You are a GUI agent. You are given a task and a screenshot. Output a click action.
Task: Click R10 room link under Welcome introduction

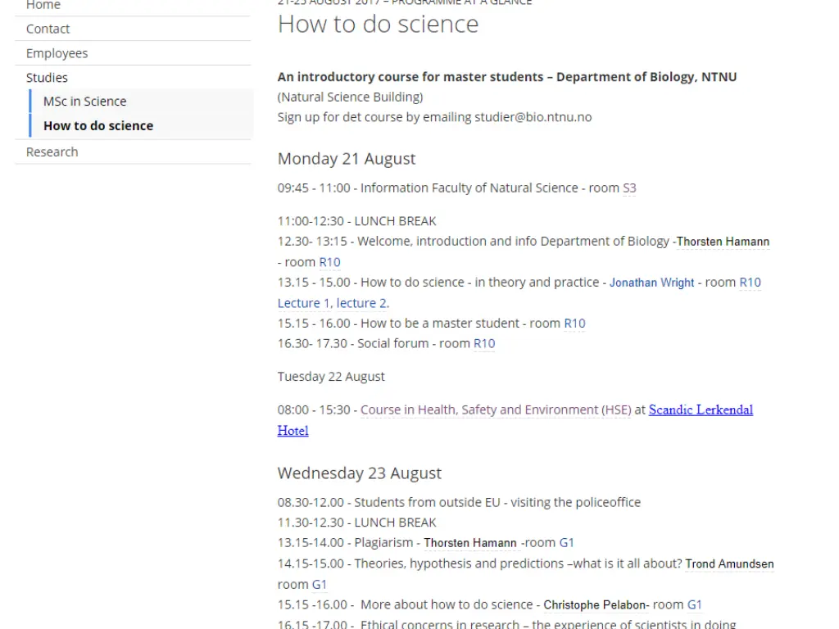[x=329, y=262]
